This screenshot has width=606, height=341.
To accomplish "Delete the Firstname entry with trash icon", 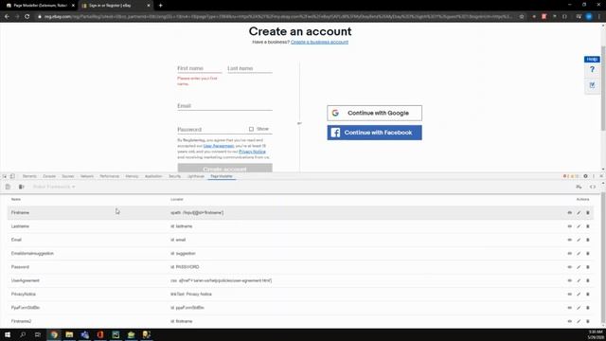I will (588, 212).
